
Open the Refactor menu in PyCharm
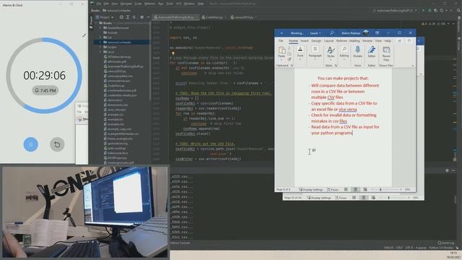pyautogui.click(x=149, y=4)
